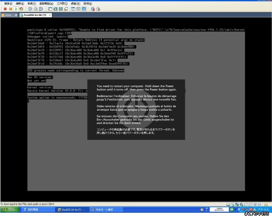Toggle the sidebar view toolbar icon
This screenshot has width=272, height=217.
(x=50, y=9)
